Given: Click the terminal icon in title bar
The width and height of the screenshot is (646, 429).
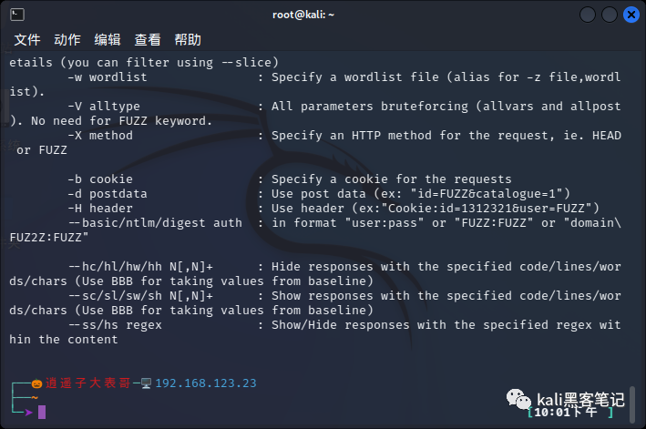Looking at the screenshot, I should pyautogui.click(x=17, y=15).
